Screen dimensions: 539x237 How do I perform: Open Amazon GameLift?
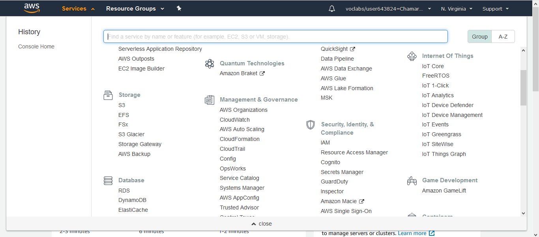[x=444, y=191]
